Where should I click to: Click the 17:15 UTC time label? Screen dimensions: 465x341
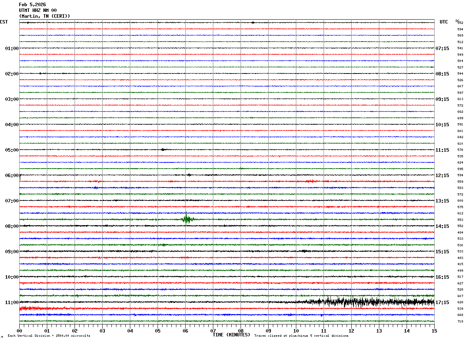(x=442, y=303)
